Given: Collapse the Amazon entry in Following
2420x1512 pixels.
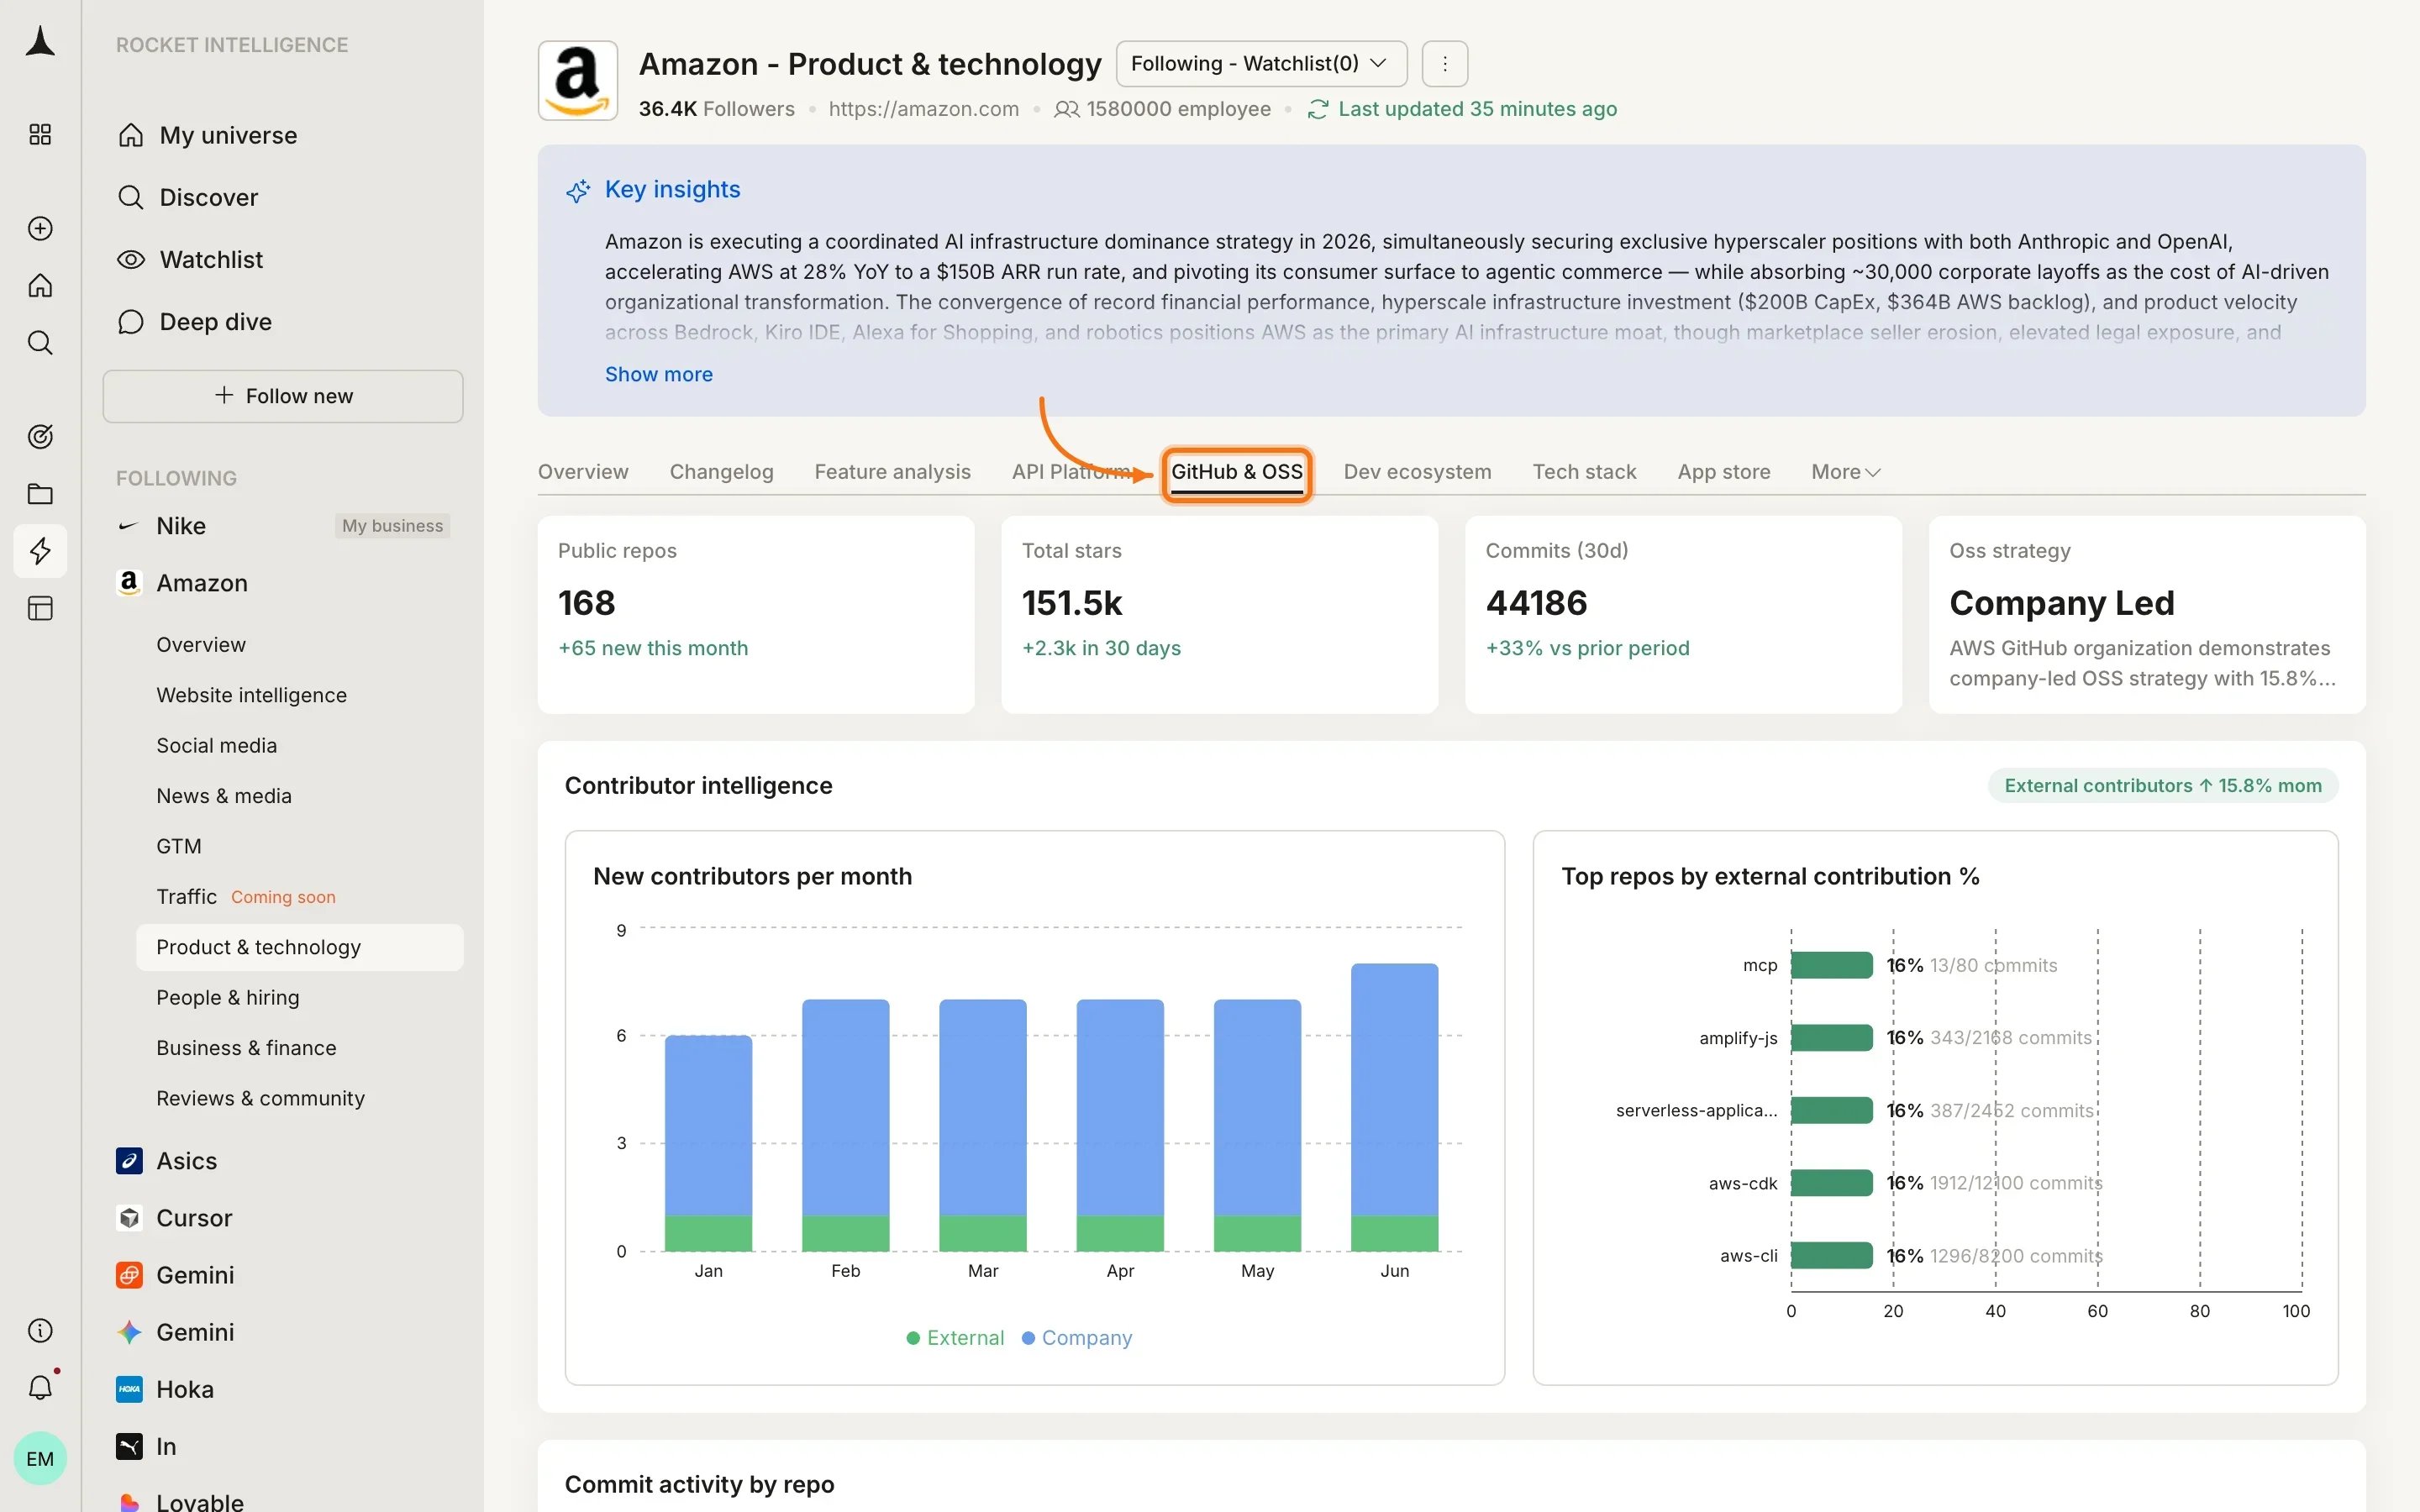Looking at the screenshot, I should (x=202, y=583).
